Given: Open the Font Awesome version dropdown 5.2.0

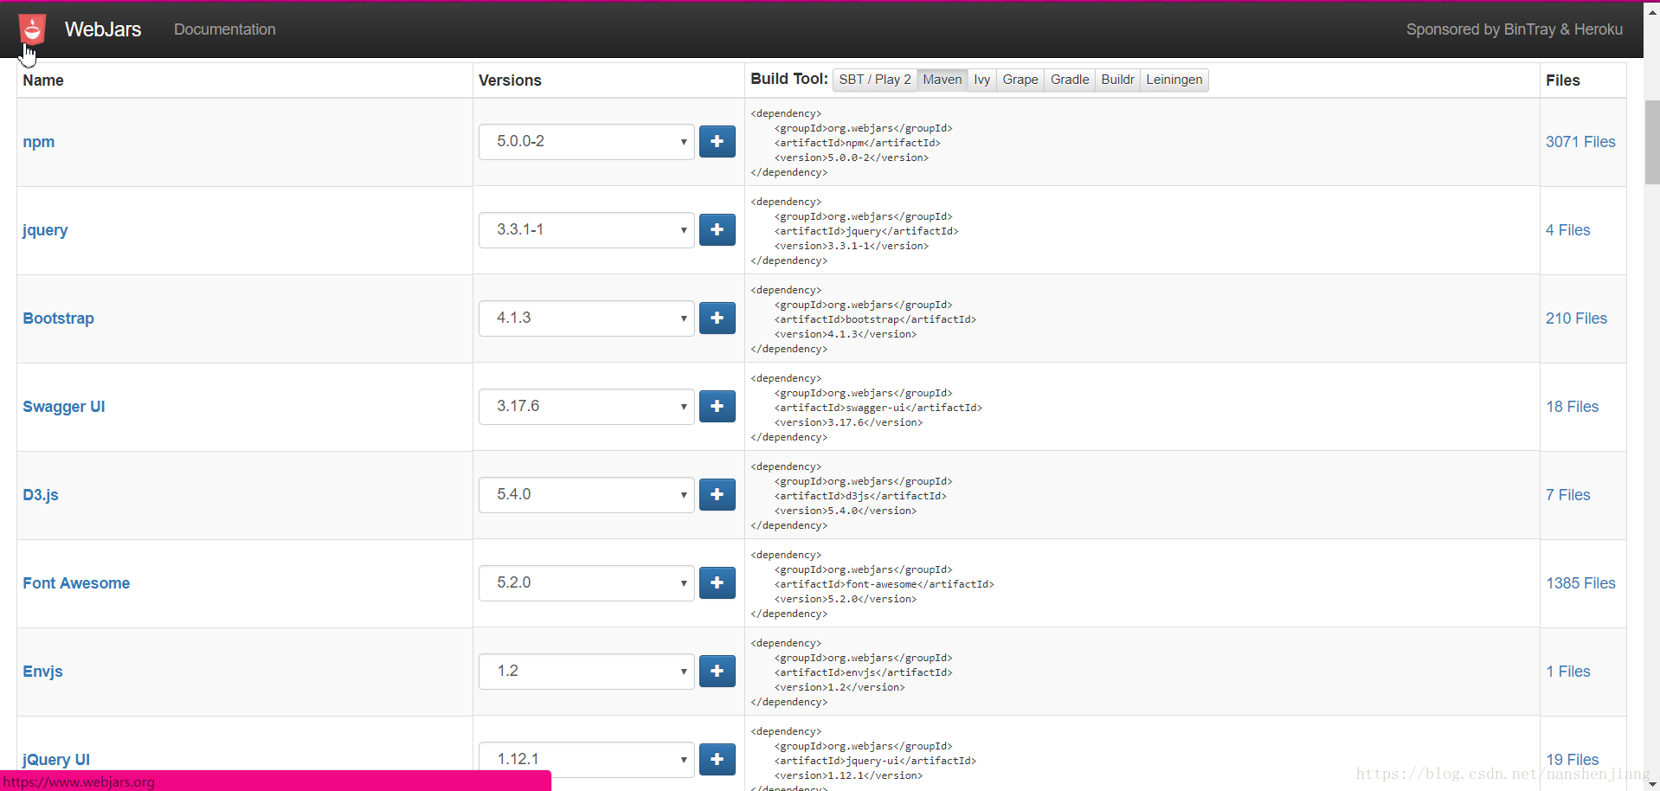Looking at the screenshot, I should click(587, 583).
